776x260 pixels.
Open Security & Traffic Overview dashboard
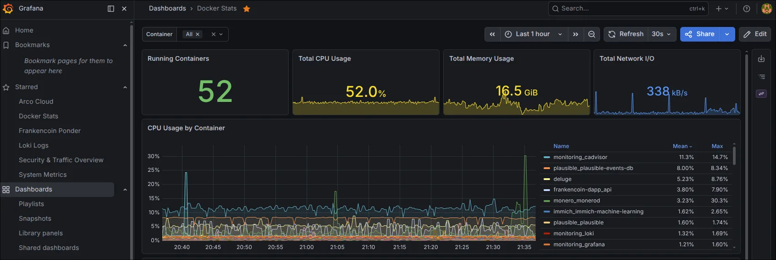pyautogui.click(x=61, y=160)
